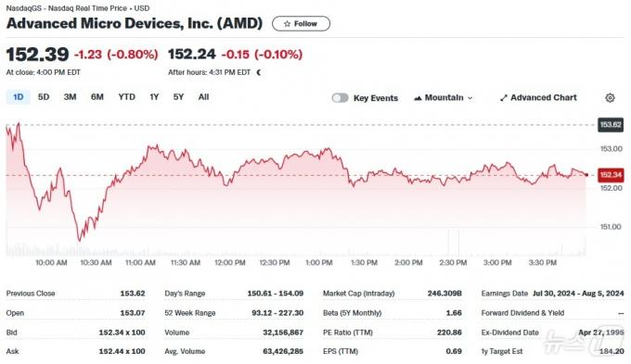Select the 5Y range tab
This screenshot has width=631, height=364.
point(178,97)
